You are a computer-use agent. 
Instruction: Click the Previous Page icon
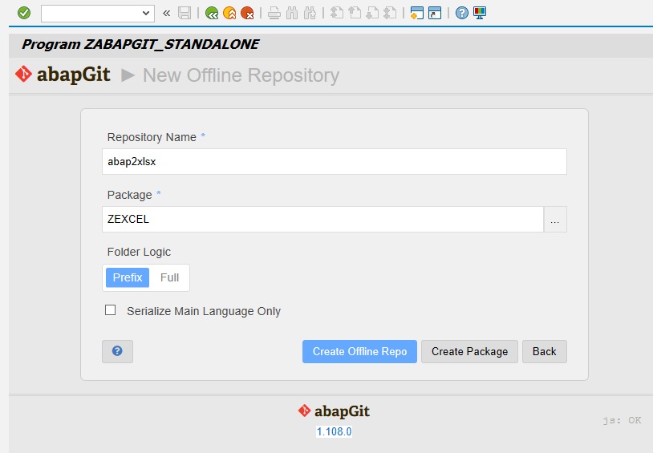355,14
